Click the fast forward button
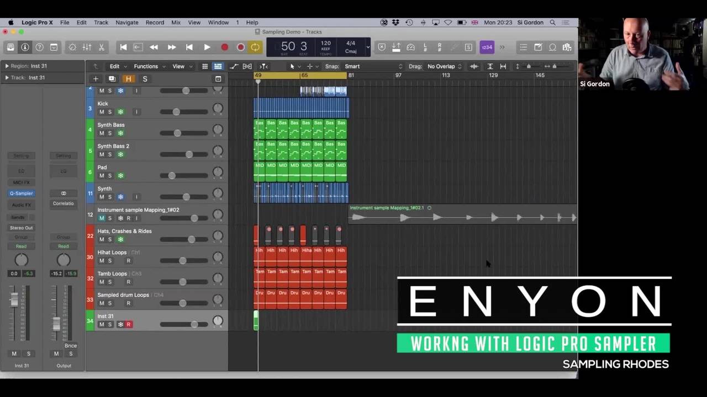Image resolution: width=707 pixels, height=397 pixels. pyautogui.click(x=172, y=47)
